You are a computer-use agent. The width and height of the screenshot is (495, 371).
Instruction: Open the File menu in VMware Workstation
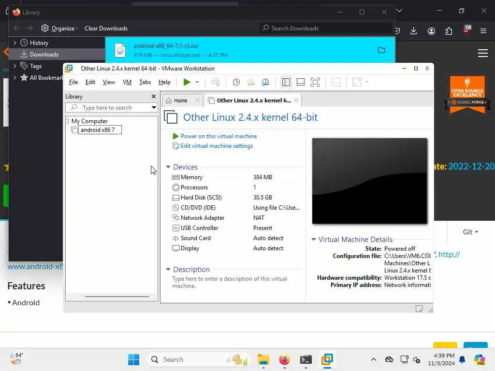point(73,82)
